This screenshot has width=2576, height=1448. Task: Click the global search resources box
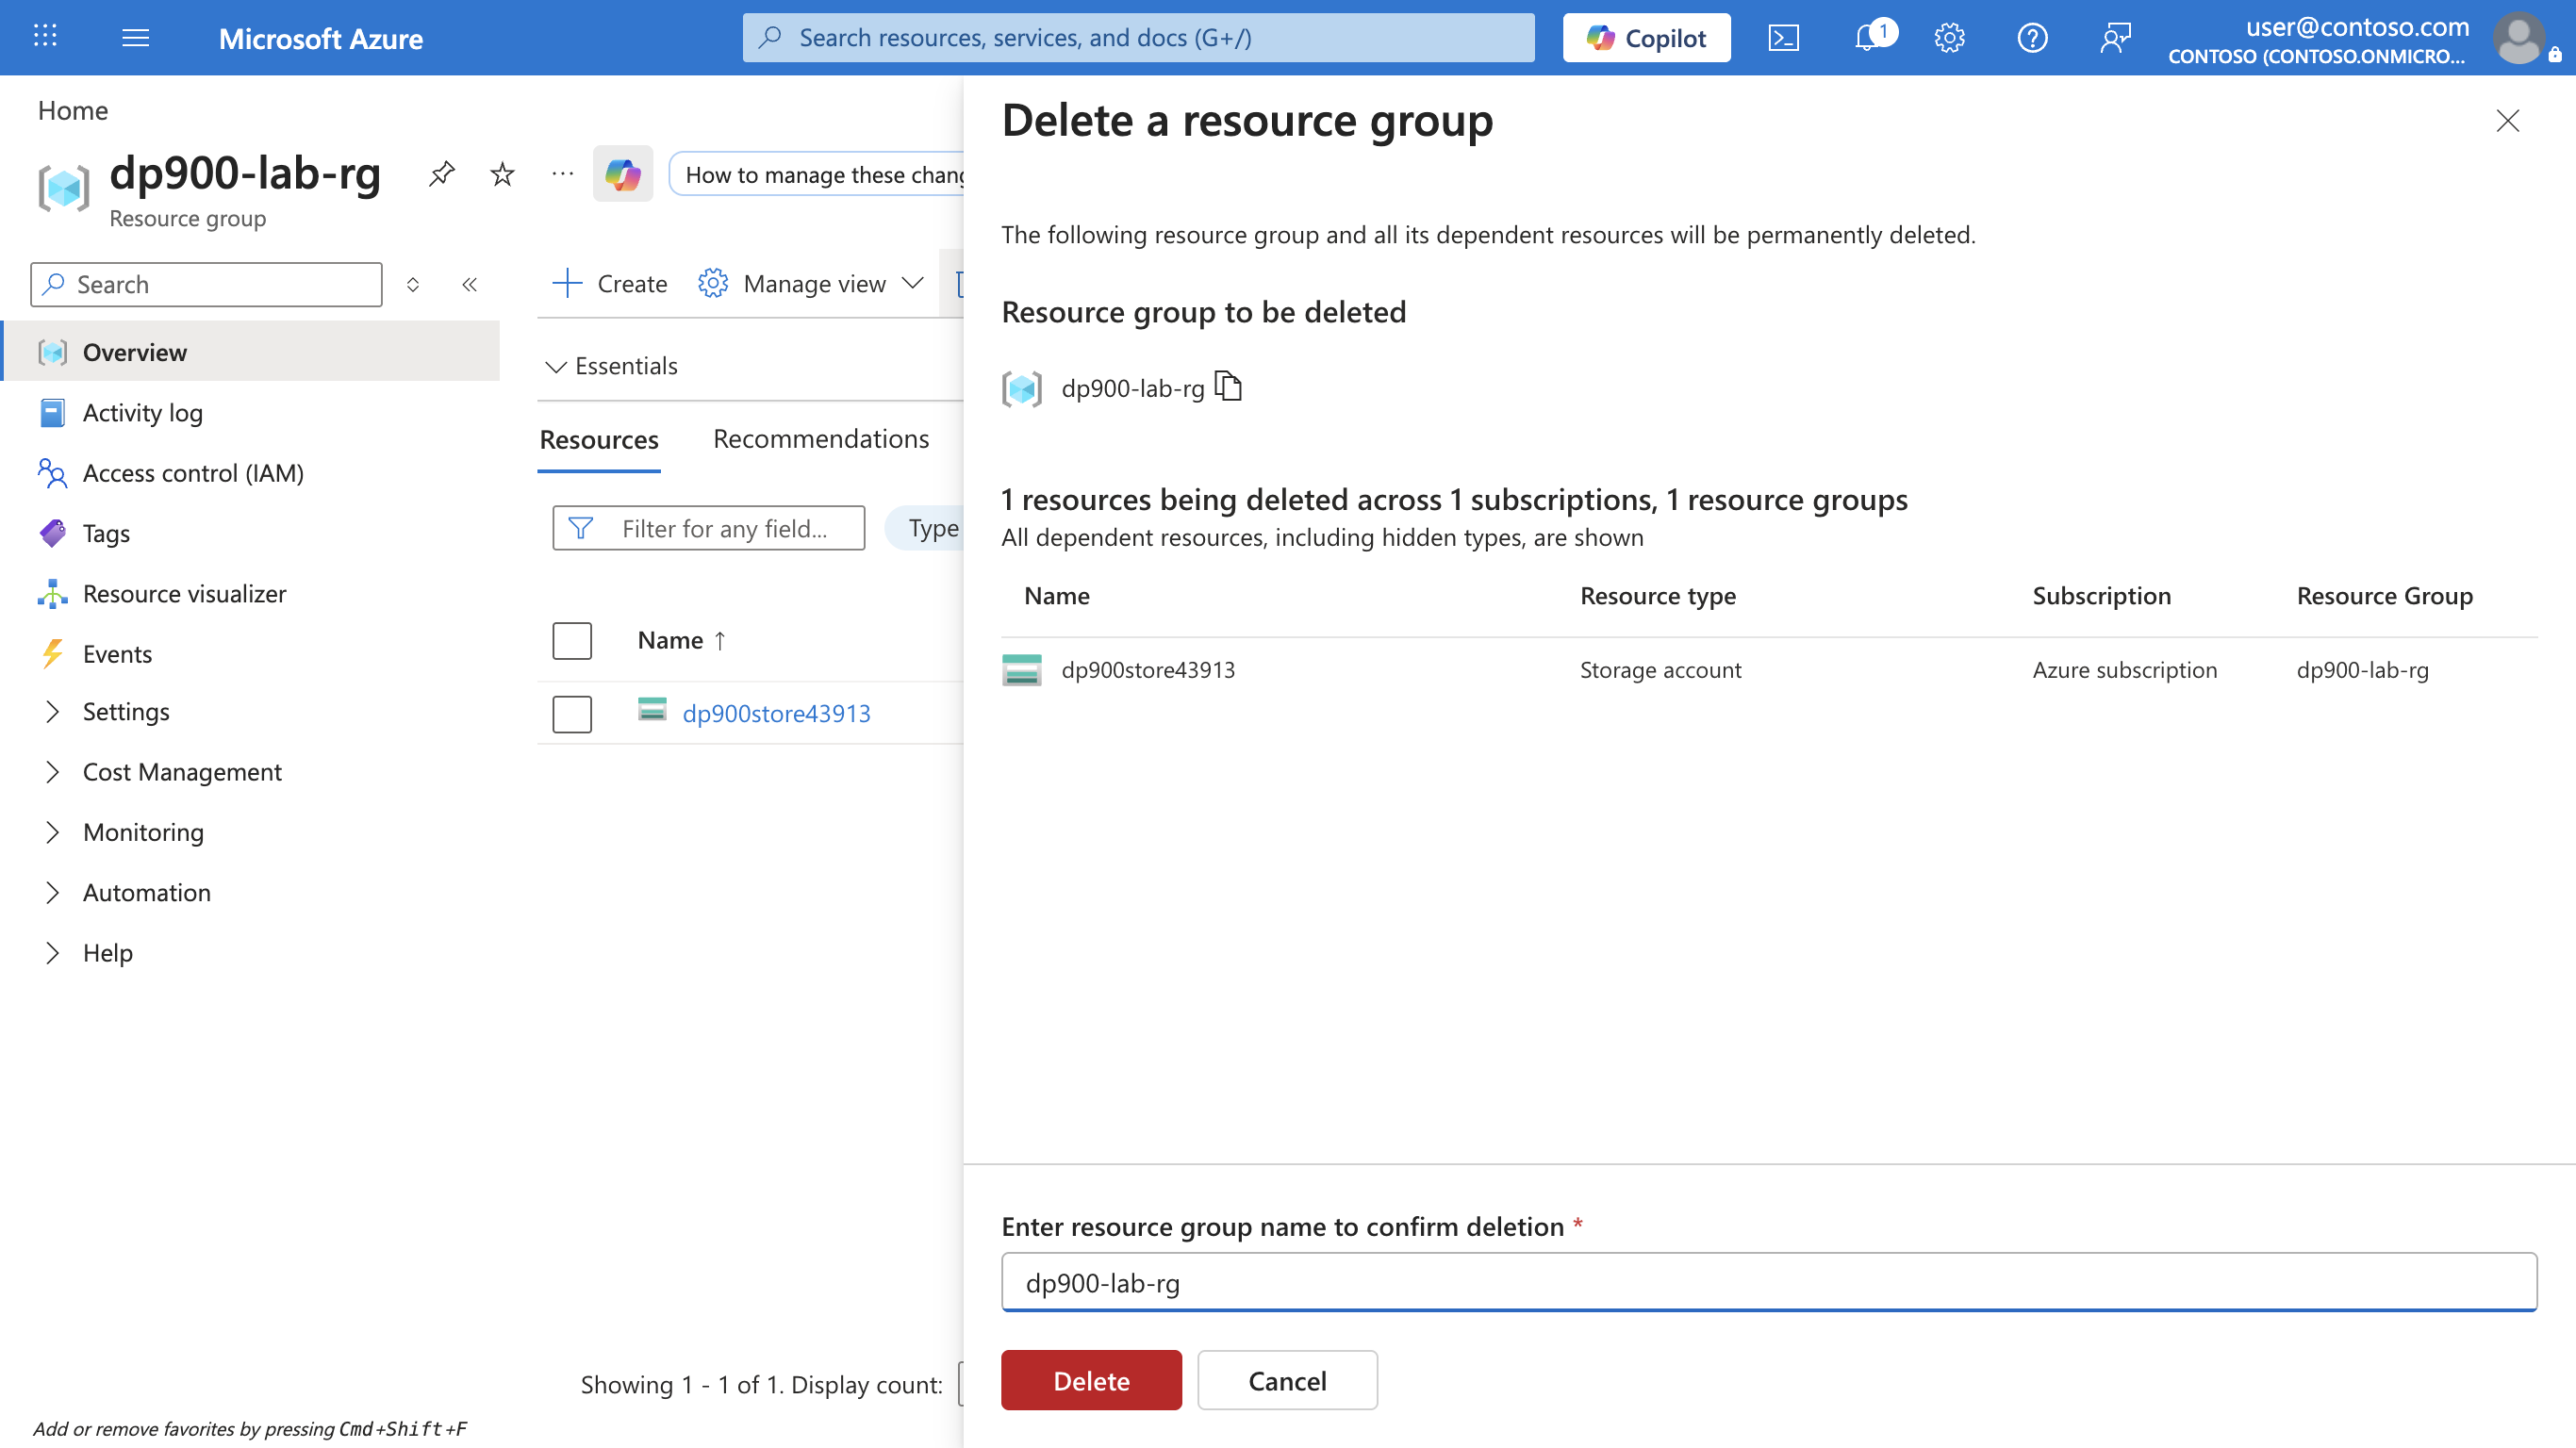pyautogui.click(x=1138, y=38)
